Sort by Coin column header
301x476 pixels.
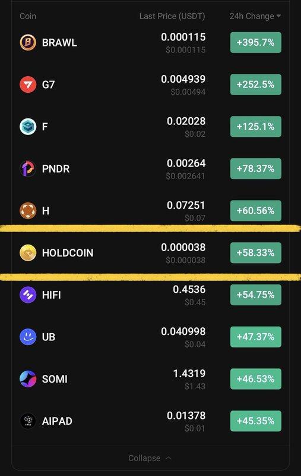click(28, 16)
